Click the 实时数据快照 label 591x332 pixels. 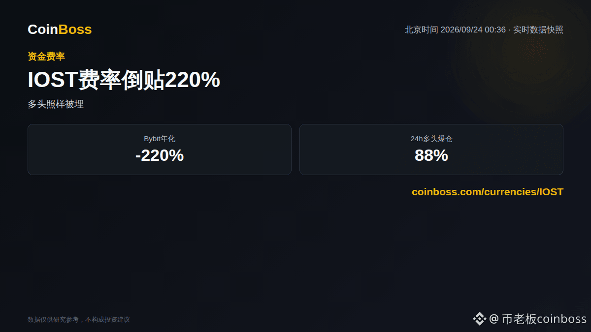tap(538, 30)
